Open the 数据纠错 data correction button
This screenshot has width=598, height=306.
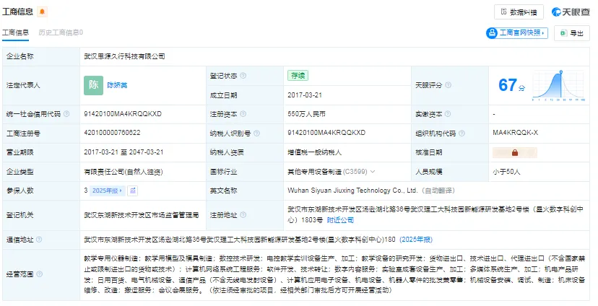pos(519,12)
